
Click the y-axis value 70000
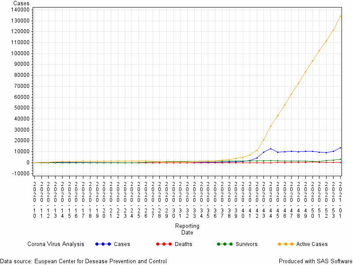click(x=21, y=86)
